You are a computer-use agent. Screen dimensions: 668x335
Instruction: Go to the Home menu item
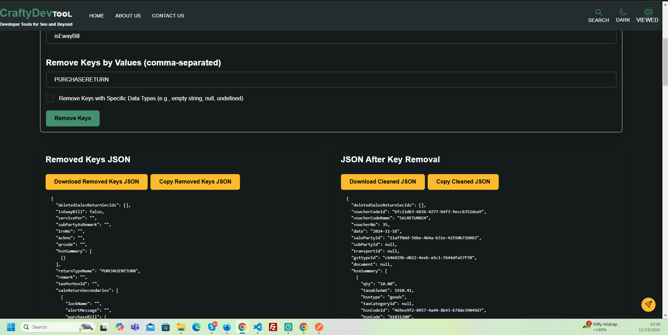pos(96,16)
